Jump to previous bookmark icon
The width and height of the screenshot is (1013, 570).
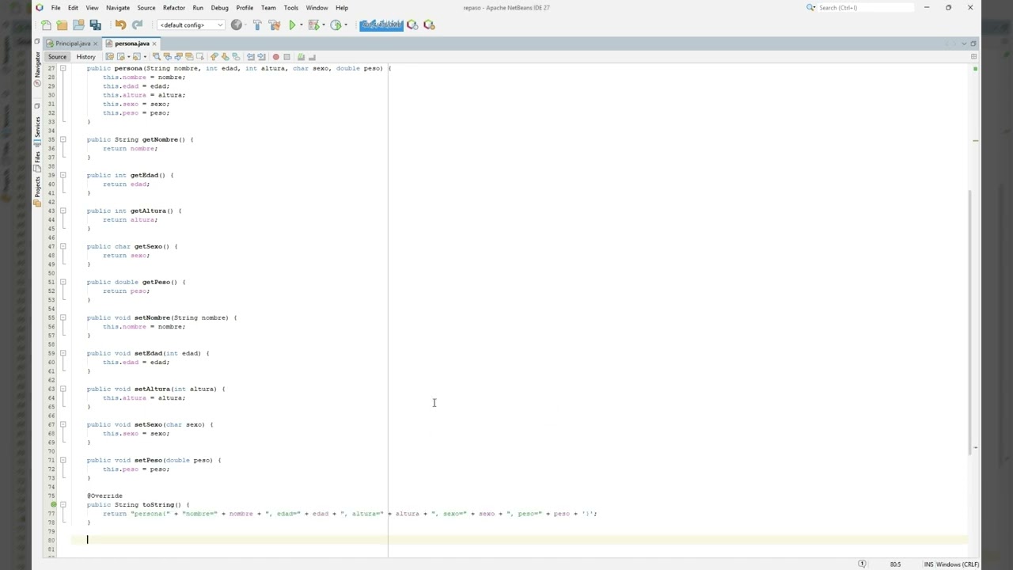214,57
